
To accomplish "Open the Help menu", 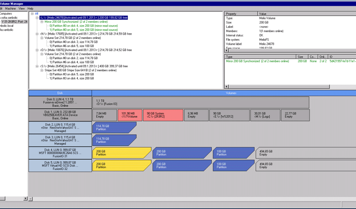I will [31, 8].
